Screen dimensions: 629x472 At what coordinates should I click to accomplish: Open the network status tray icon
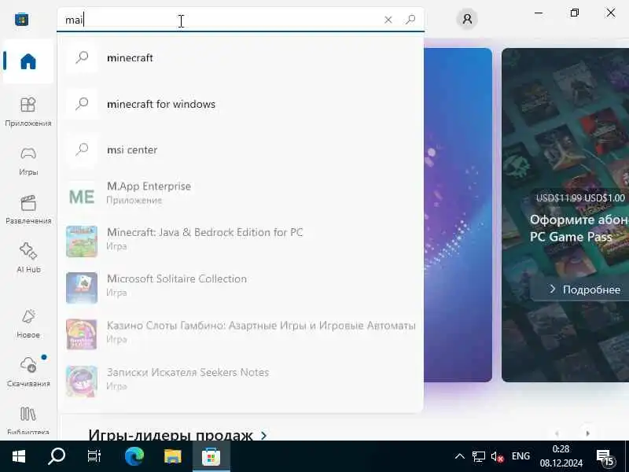pos(478,456)
